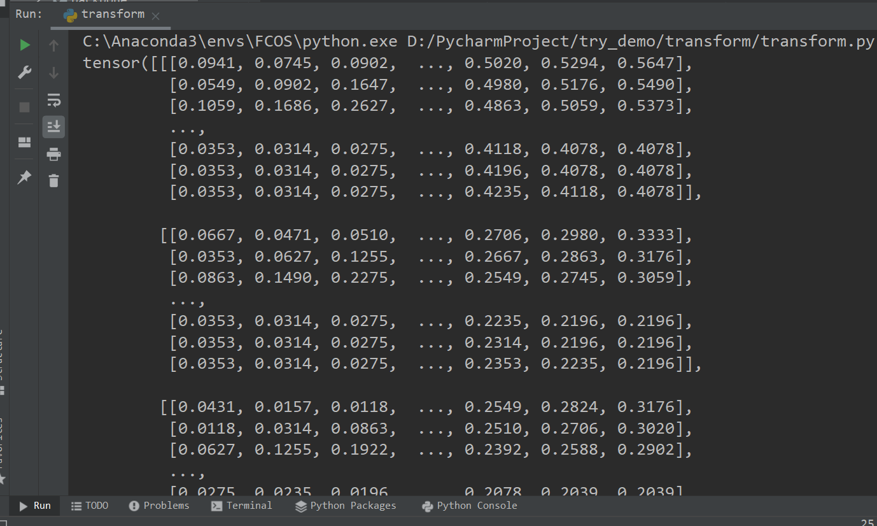Click the value 0.4980 in output

point(493,85)
